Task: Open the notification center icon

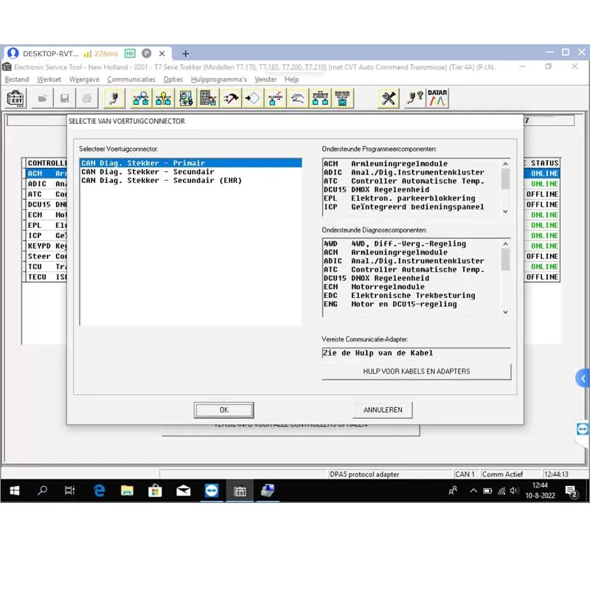Action: [x=572, y=490]
